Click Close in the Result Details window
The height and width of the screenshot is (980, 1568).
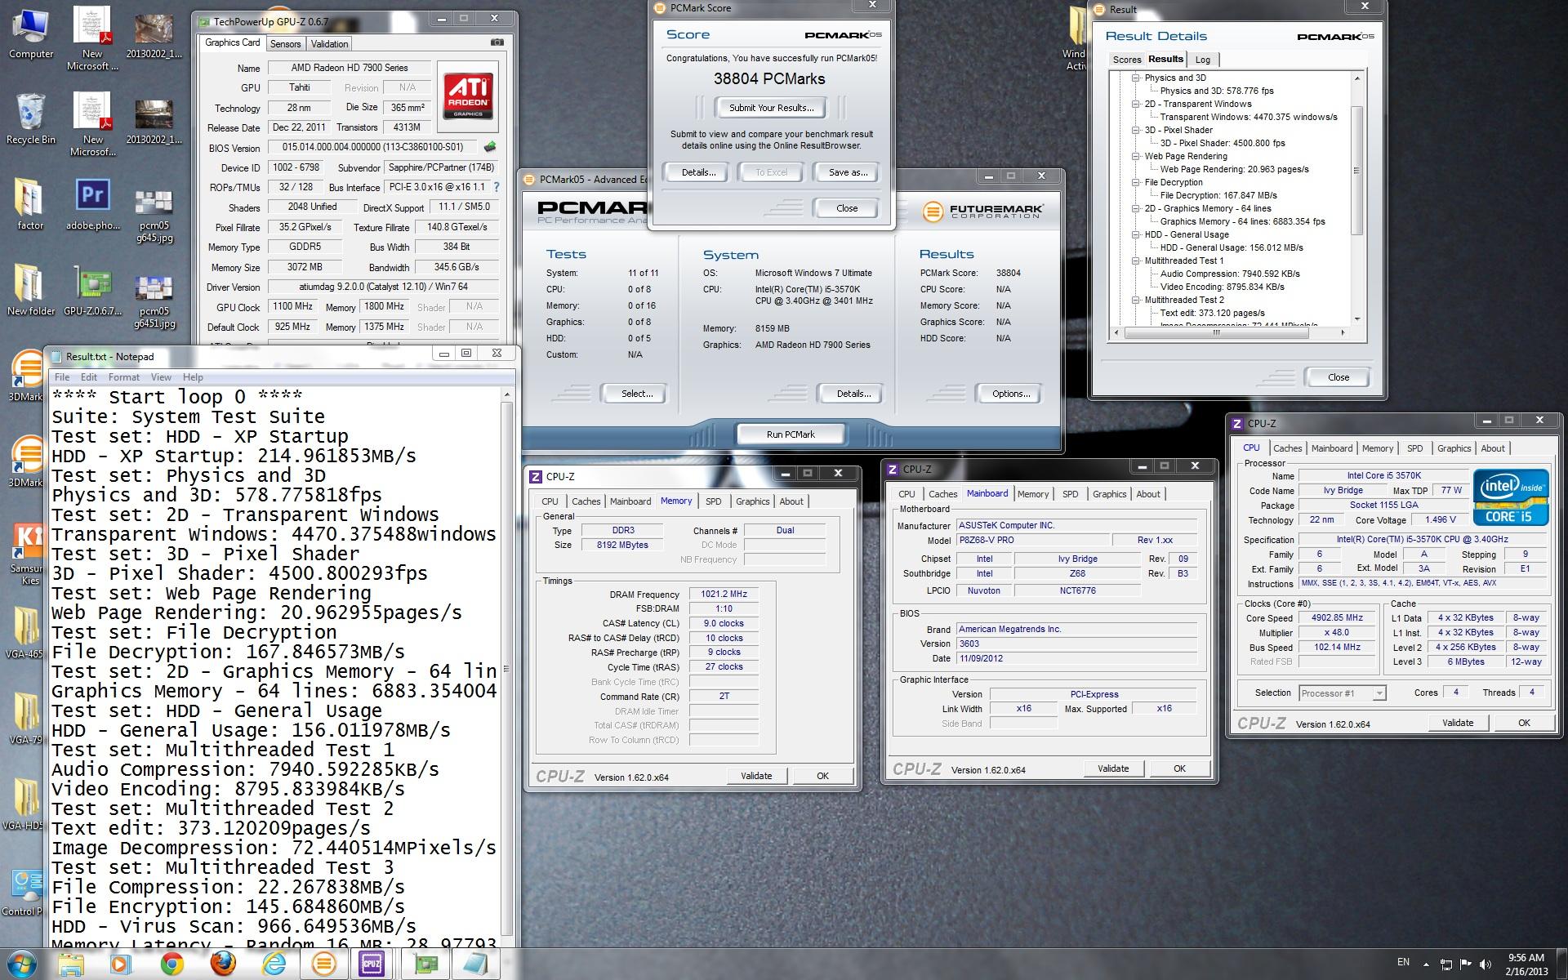[x=1338, y=377]
